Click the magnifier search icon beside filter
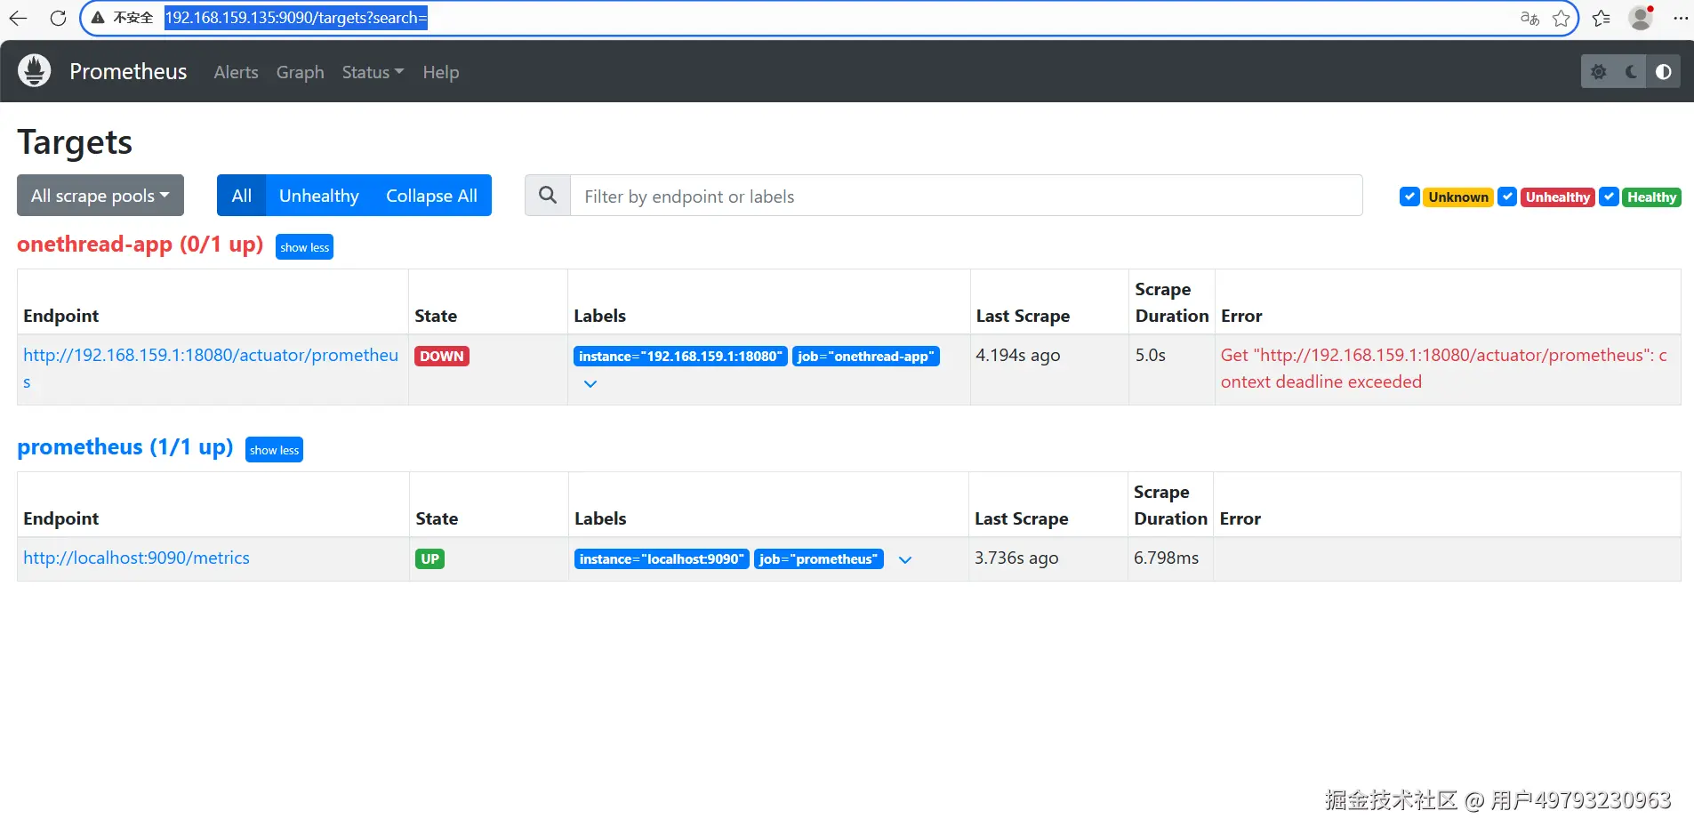The width and height of the screenshot is (1694, 835). [x=548, y=196]
